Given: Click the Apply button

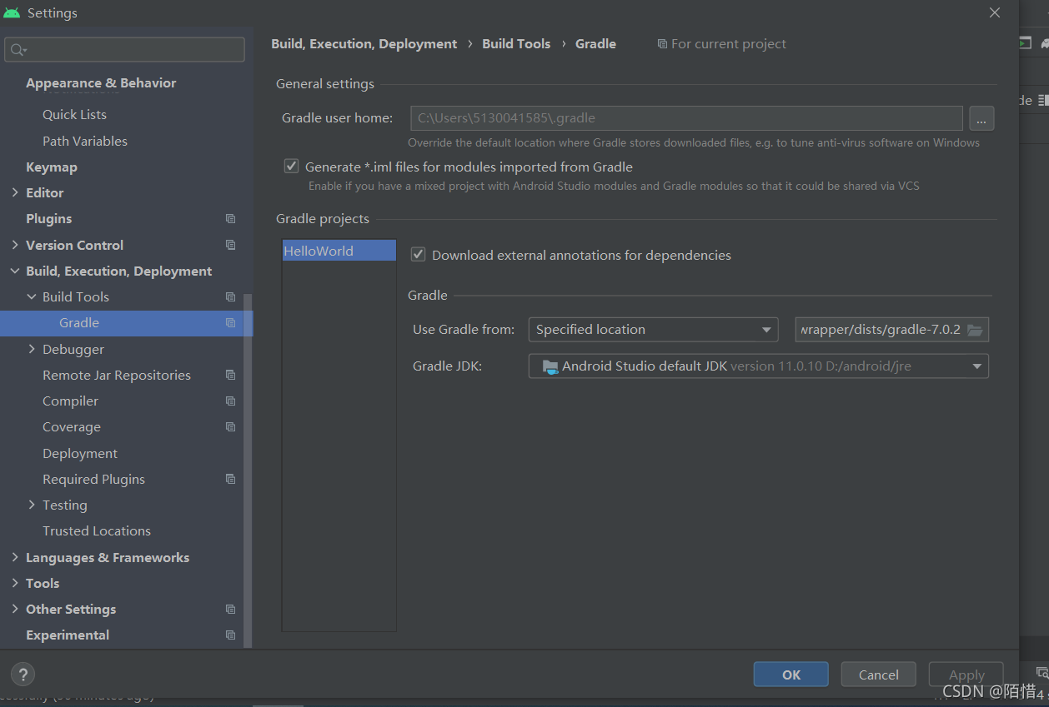Looking at the screenshot, I should click(x=966, y=675).
